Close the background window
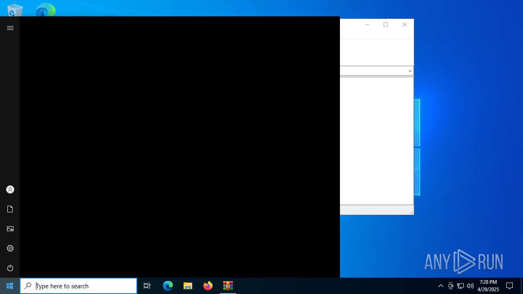 pos(405,25)
